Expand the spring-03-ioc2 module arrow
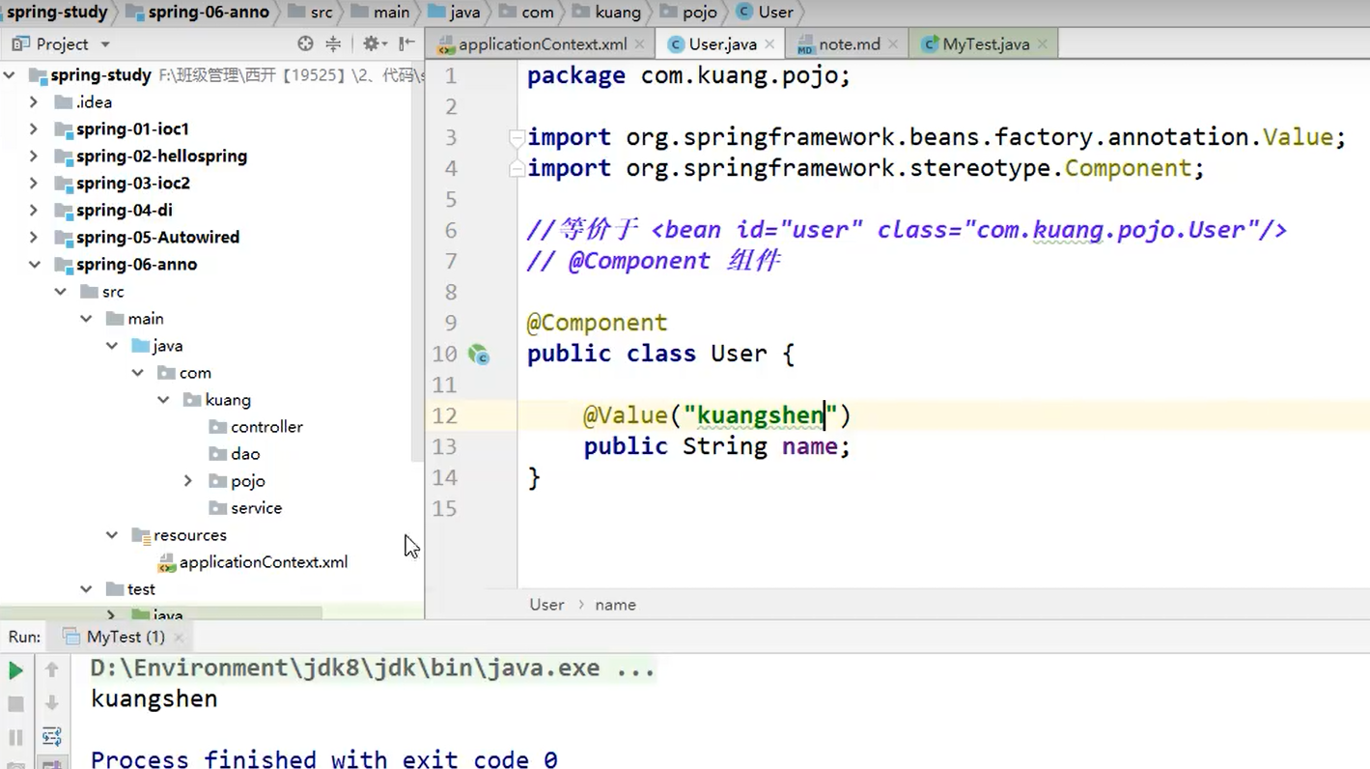This screenshot has width=1370, height=769. pyautogui.click(x=35, y=184)
